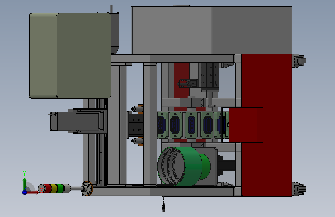335x217 pixels.
Task: Select the lower cylindrical bumper by the orange bracket
Action: pos(137,141)
